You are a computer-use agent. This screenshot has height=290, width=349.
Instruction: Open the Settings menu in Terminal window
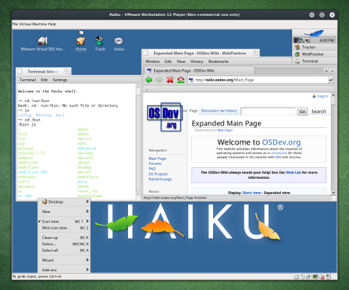tap(60, 80)
